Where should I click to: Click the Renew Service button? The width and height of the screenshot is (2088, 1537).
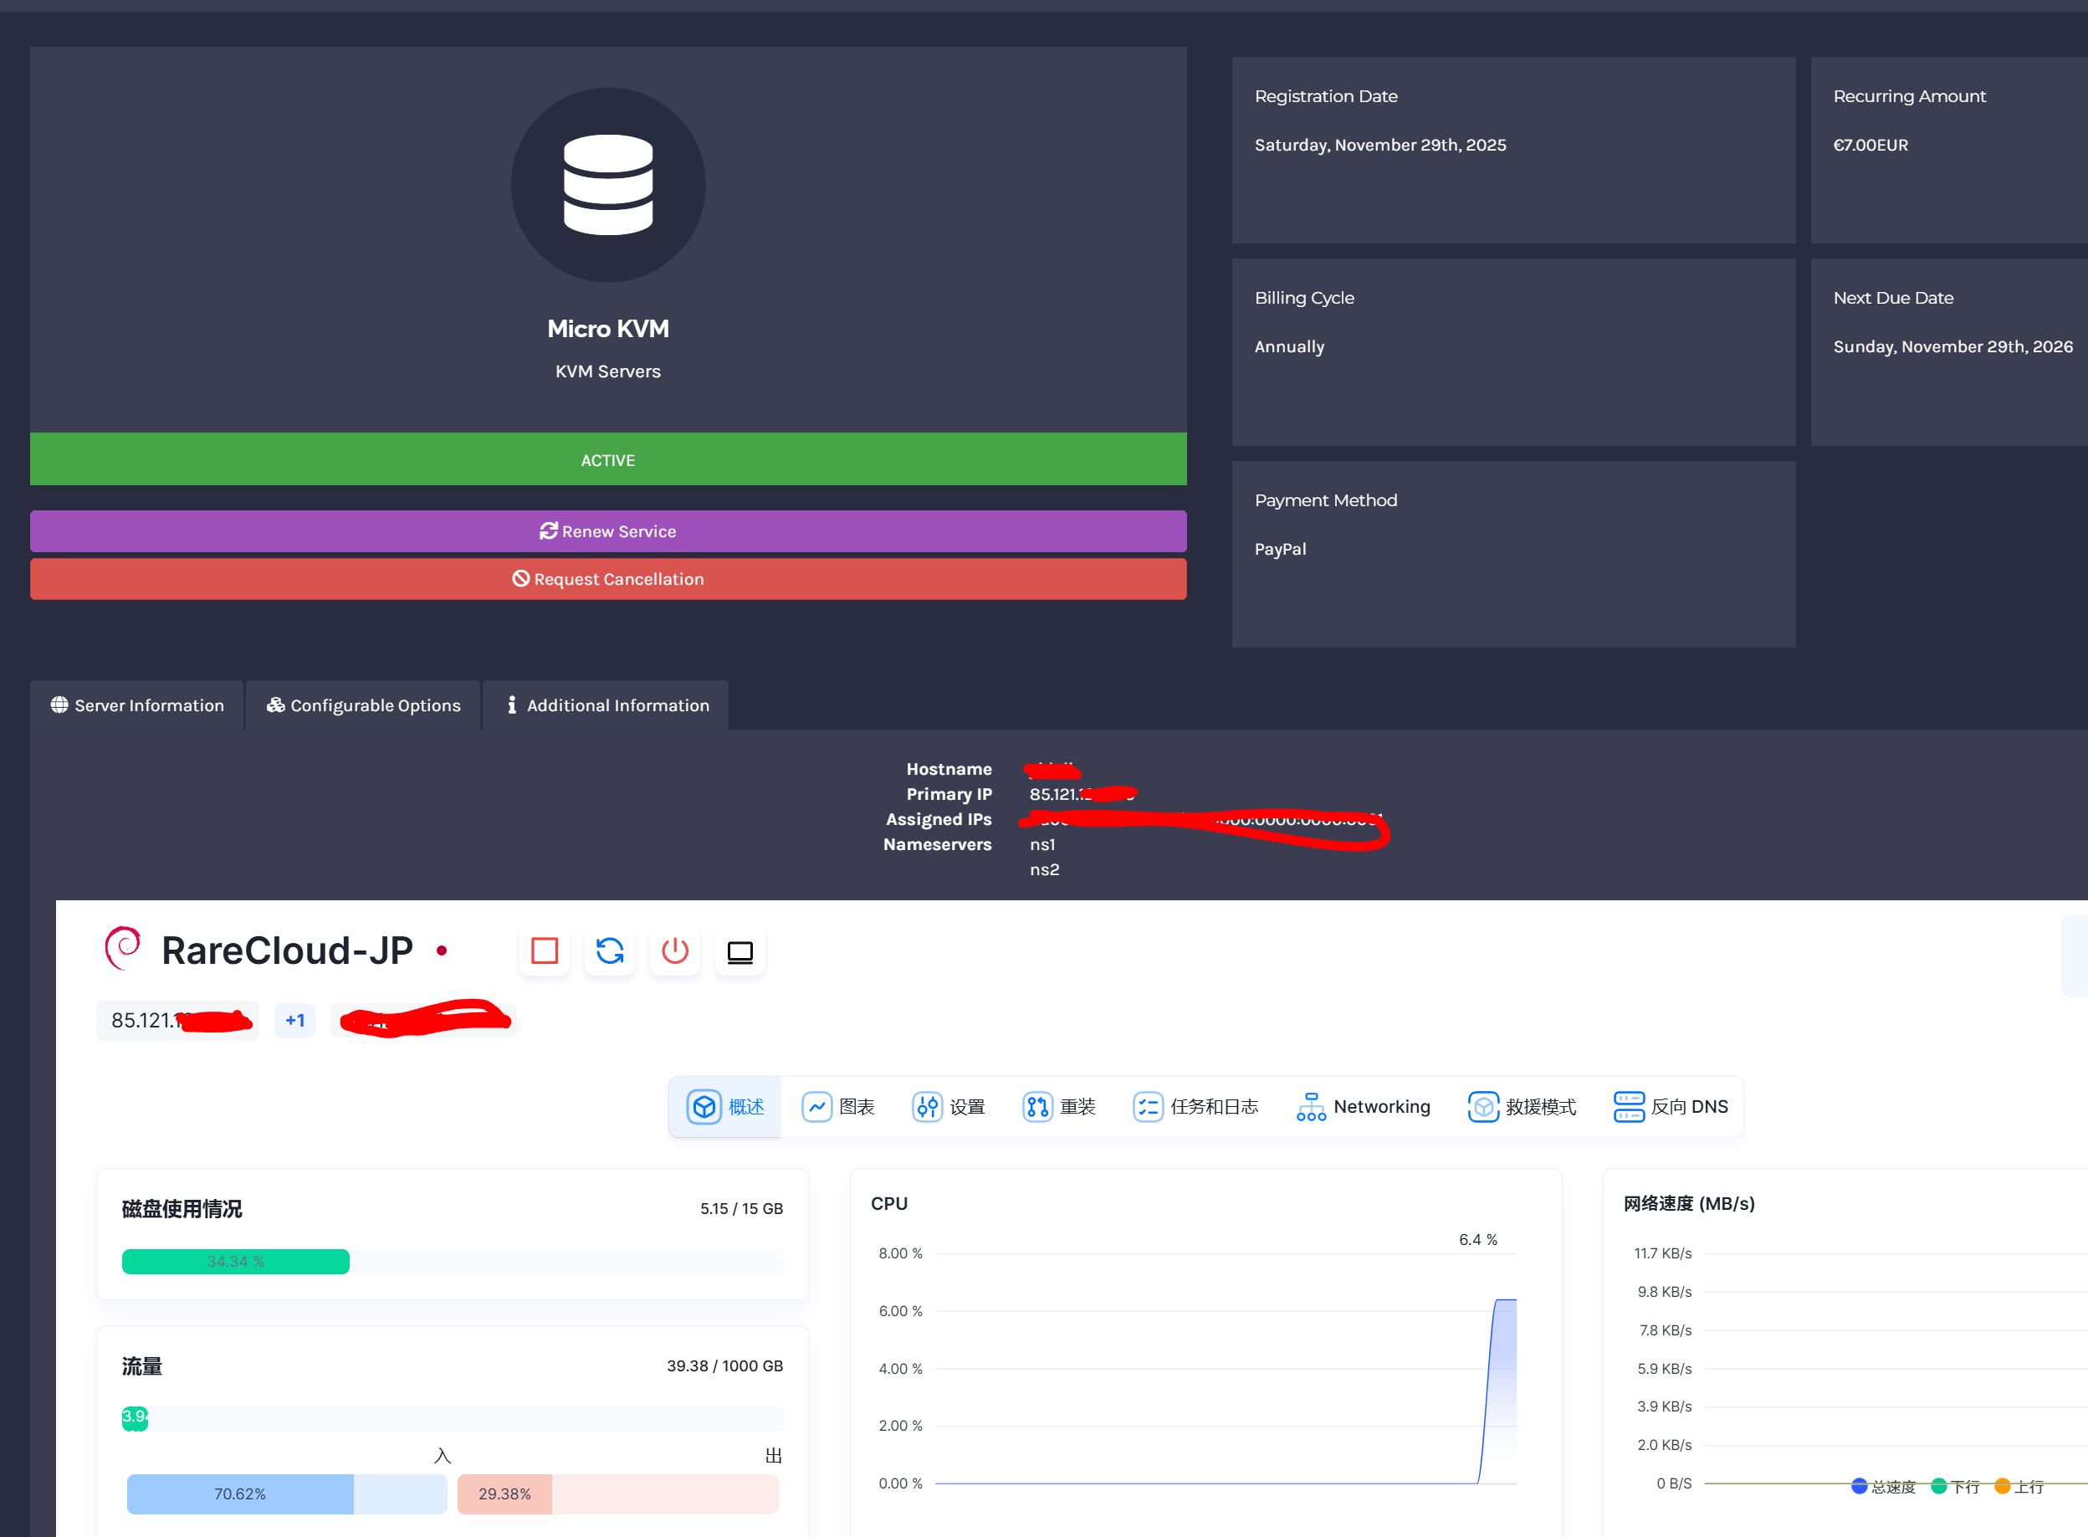(x=607, y=531)
